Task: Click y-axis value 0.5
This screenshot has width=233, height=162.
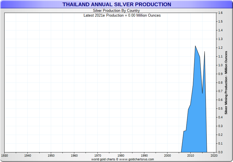Action: coord(220,109)
